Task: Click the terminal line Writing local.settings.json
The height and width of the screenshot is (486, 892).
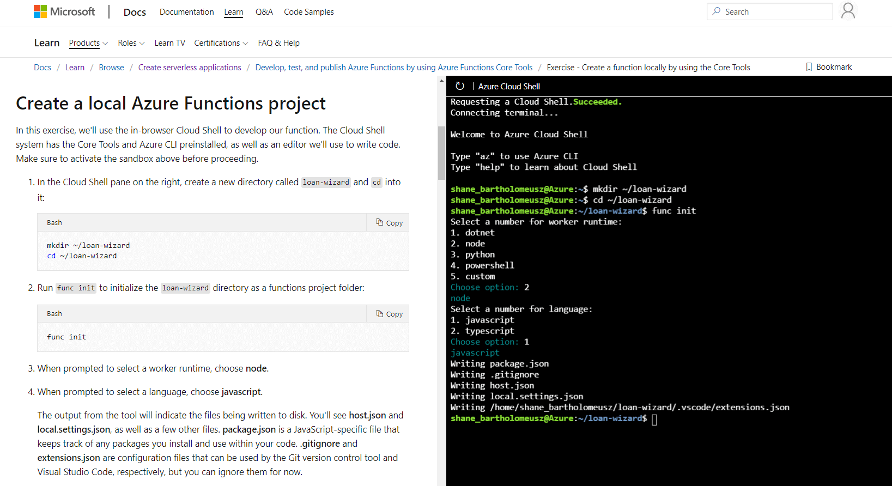Action: [x=517, y=396]
